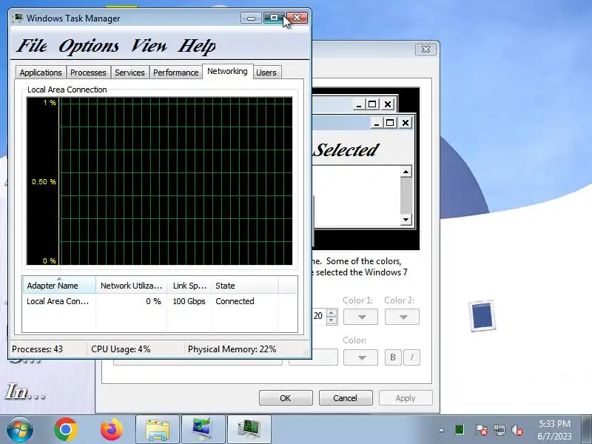Close the dialog behind Task Manager
This screenshot has height=444, width=592.
(x=425, y=50)
